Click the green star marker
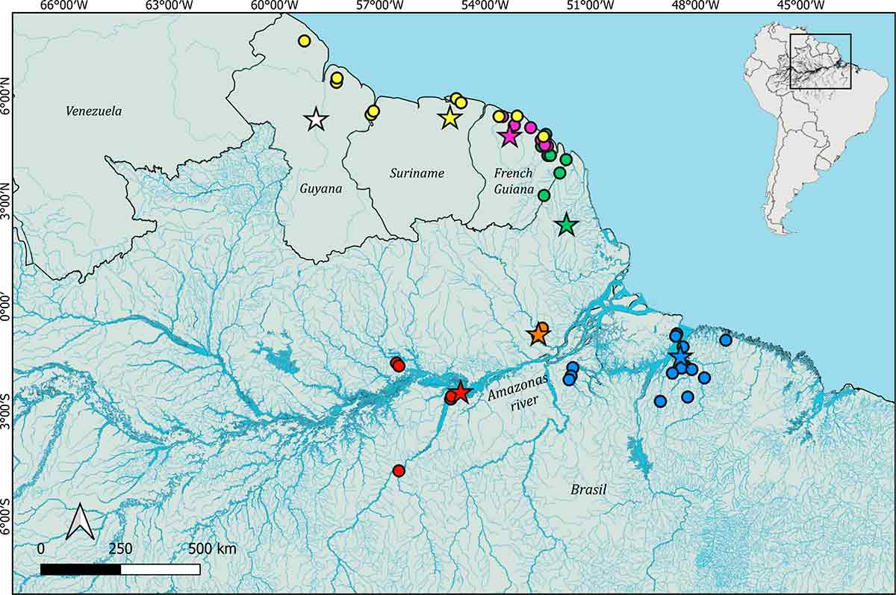 coord(567,225)
